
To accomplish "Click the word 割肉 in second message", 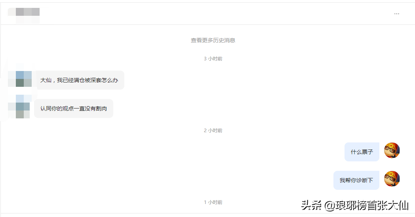I will click(101, 108).
